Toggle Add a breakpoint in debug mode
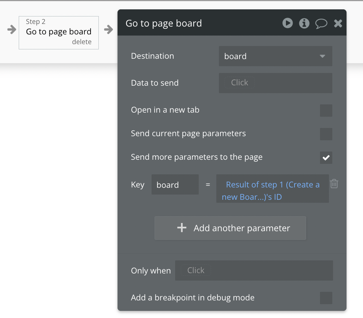 pyautogui.click(x=326, y=298)
